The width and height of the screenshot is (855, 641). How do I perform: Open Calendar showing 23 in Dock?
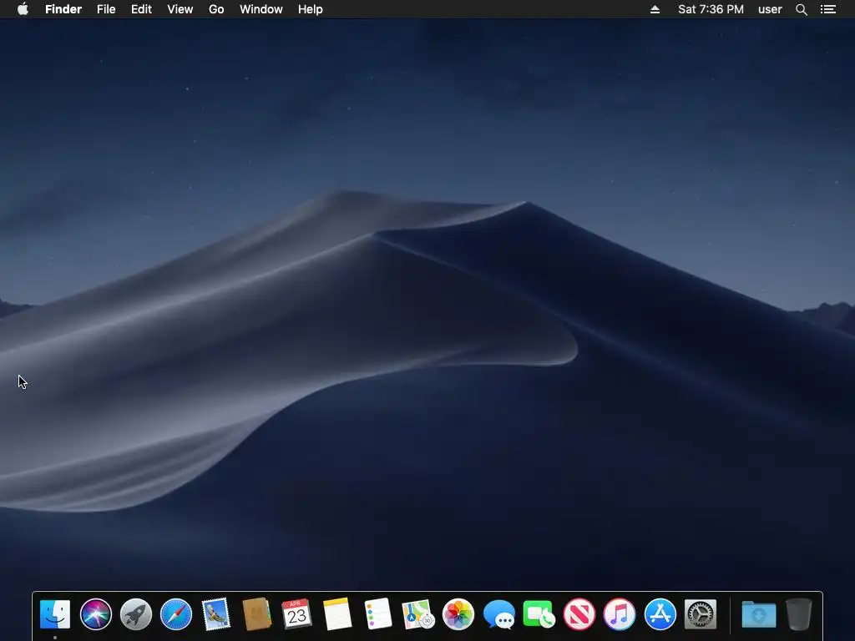tap(296, 614)
